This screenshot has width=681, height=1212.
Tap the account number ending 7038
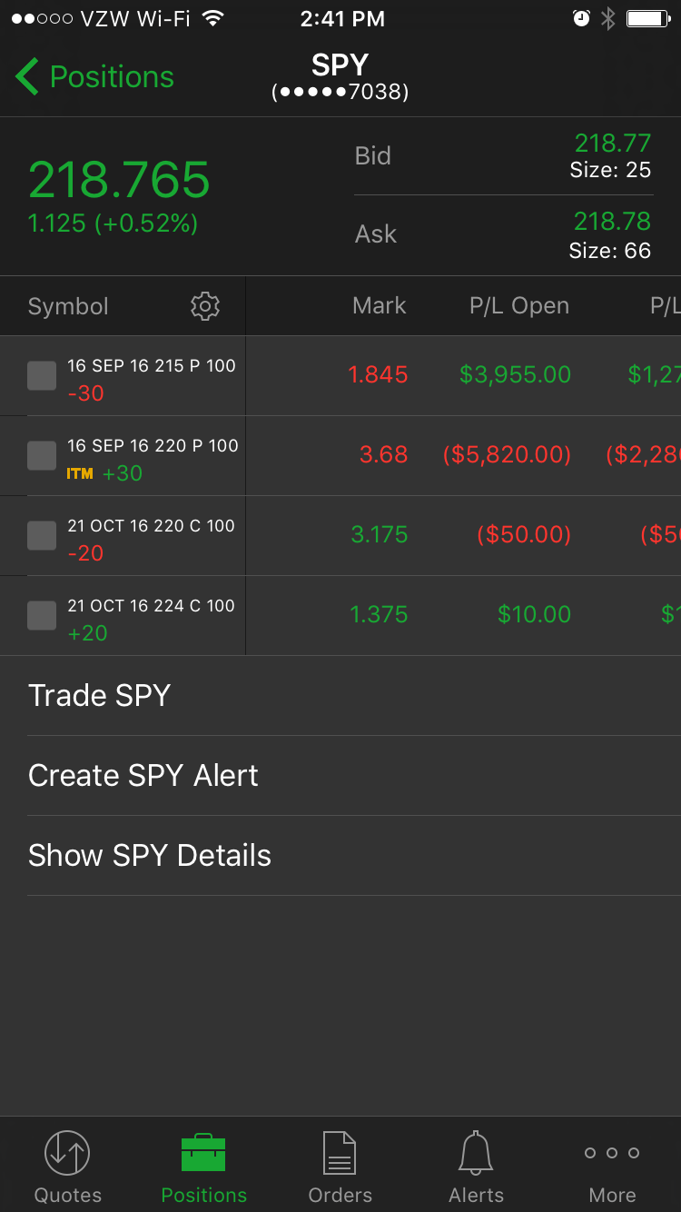point(340,92)
